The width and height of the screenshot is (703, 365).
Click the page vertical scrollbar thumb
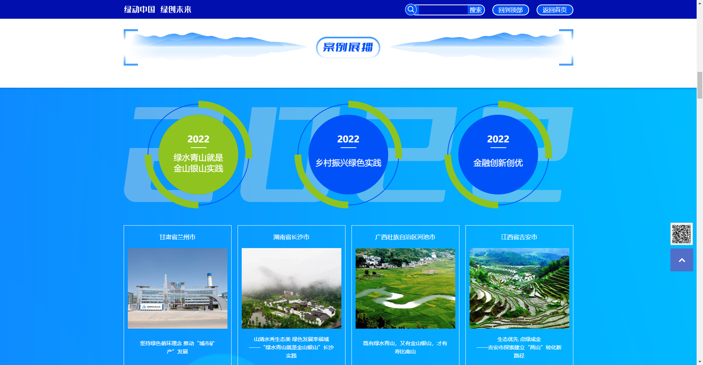coord(700,85)
